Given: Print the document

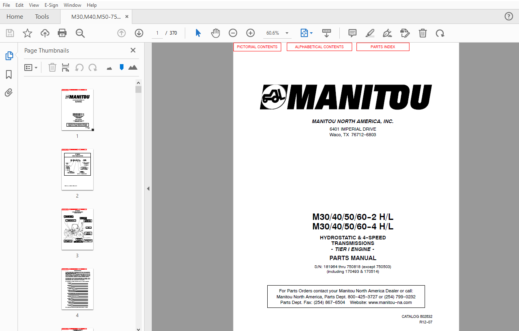Looking at the screenshot, I should (x=63, y=33).
